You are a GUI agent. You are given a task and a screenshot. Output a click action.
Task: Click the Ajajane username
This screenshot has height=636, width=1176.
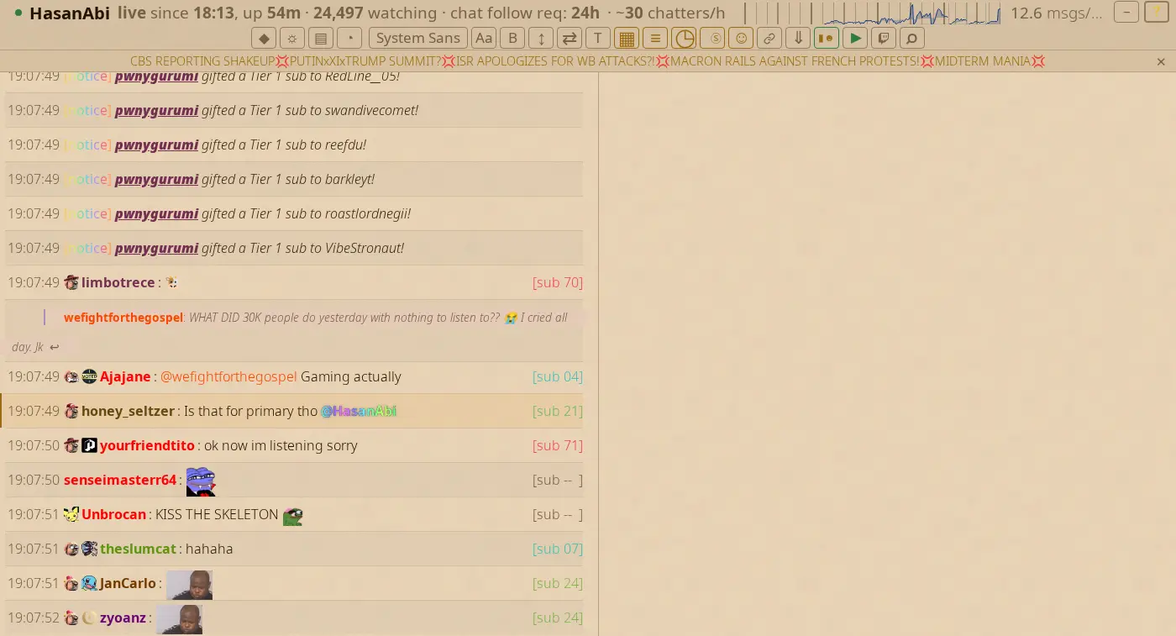point(125,376)
